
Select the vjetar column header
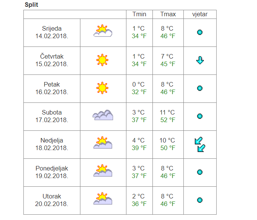pyautogui.click(x=200, y=14)
